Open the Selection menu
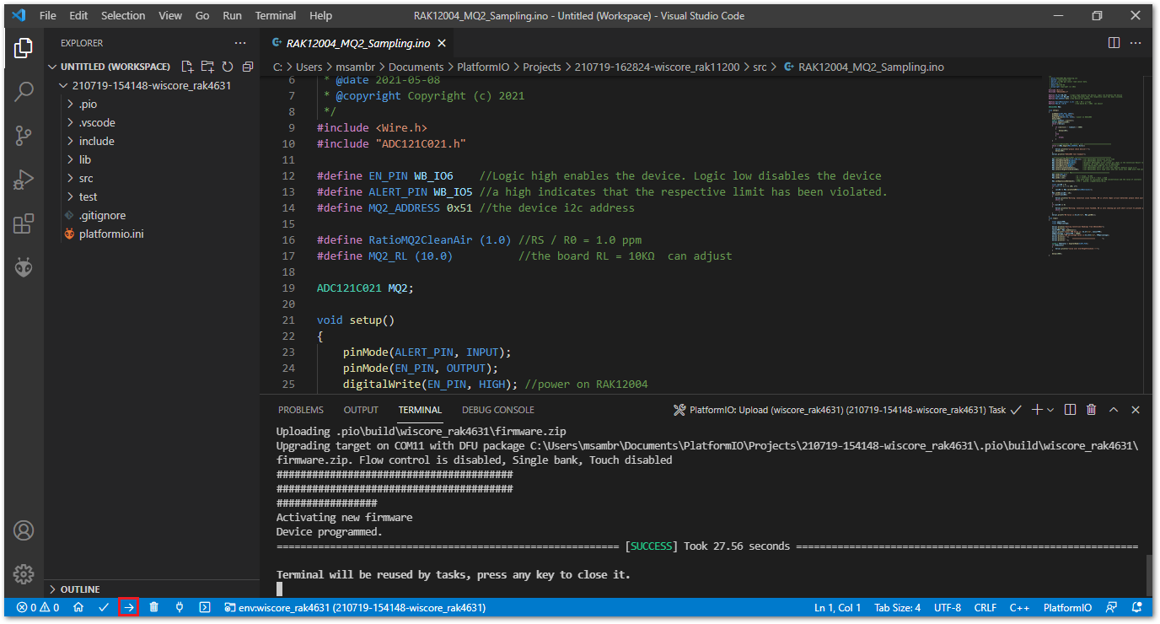The height and width of the screenshot is (624, 1160). point(123,15)
